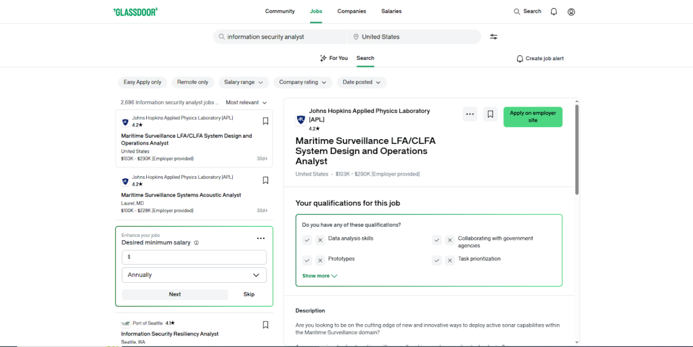Click Apply on employer site button

[533, 117]
